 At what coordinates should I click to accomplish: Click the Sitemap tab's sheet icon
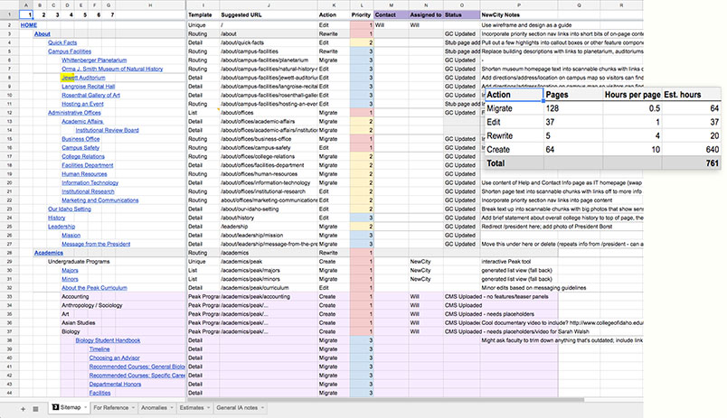point(55,407)
